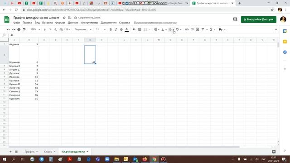
Task: Insert a link using chain icon
Action: point(187,29)
